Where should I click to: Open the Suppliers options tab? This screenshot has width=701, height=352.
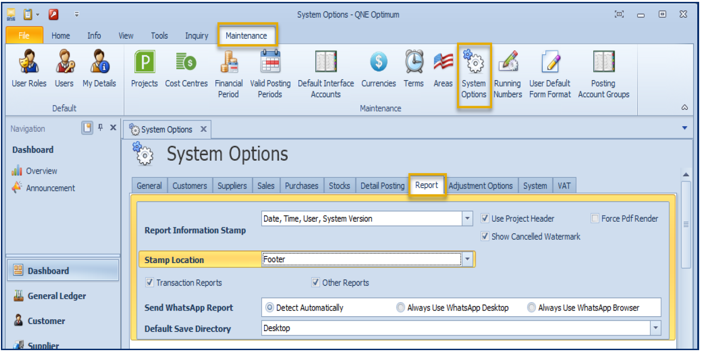(232, 186)
